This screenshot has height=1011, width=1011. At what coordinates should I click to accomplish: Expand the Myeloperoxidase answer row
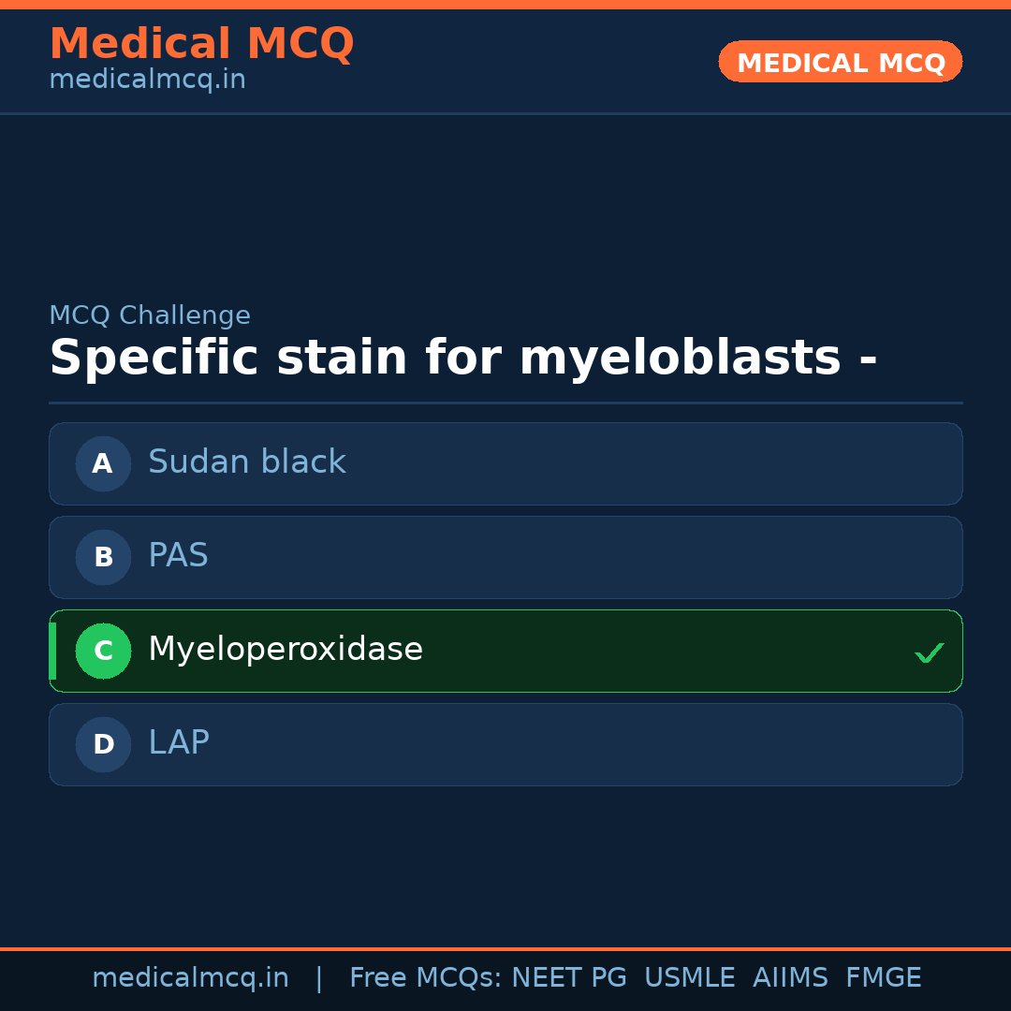point(505,651)
